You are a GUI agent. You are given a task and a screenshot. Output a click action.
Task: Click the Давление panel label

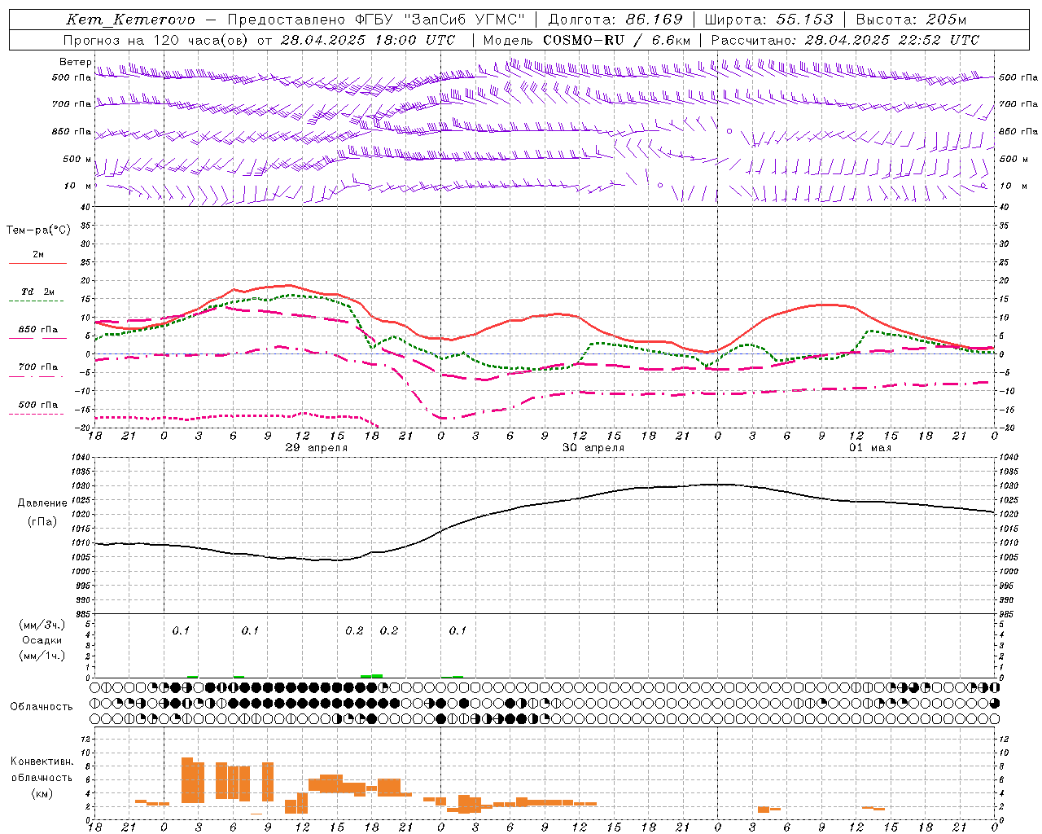42,503
